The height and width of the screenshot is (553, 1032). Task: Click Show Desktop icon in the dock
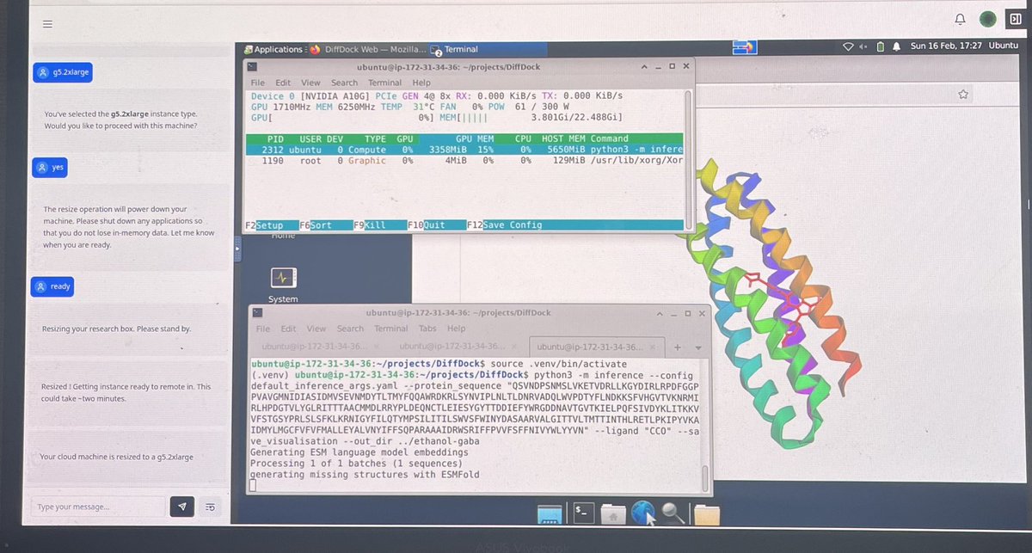[549, 514]
